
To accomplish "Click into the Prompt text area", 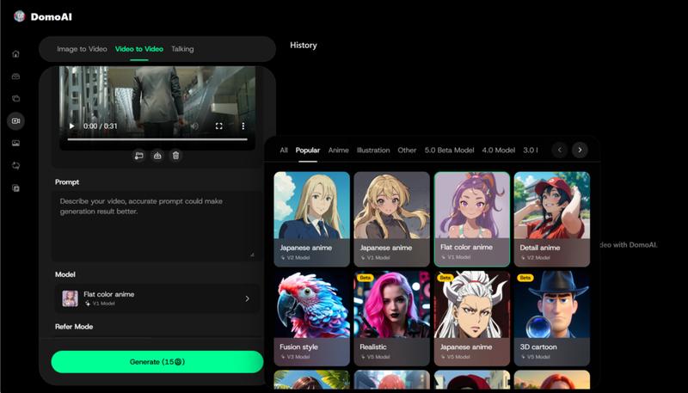I will (157, 226).
